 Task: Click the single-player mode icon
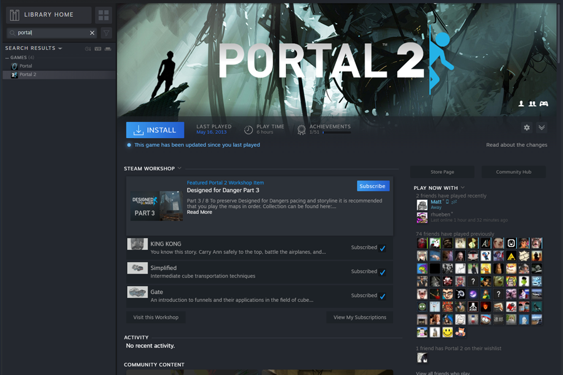(521, 104)
